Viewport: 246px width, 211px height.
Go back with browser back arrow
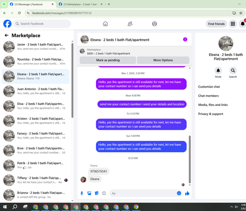point(4,13)
